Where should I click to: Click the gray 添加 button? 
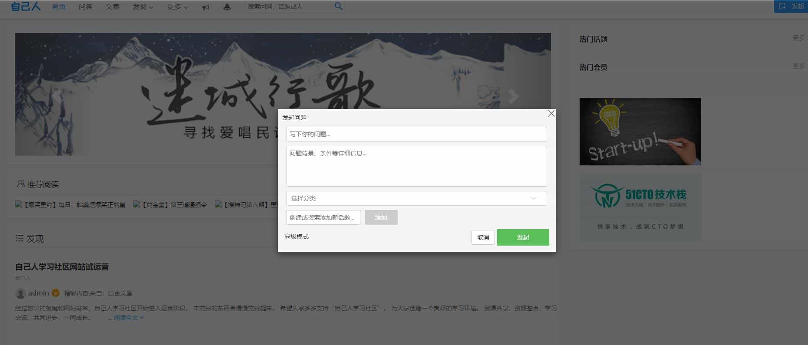[x=381, y=217]
